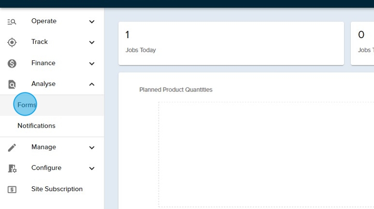Expand the Operate menu chevron
This screenshot has height=209, width=374.
tap(92, 22)
